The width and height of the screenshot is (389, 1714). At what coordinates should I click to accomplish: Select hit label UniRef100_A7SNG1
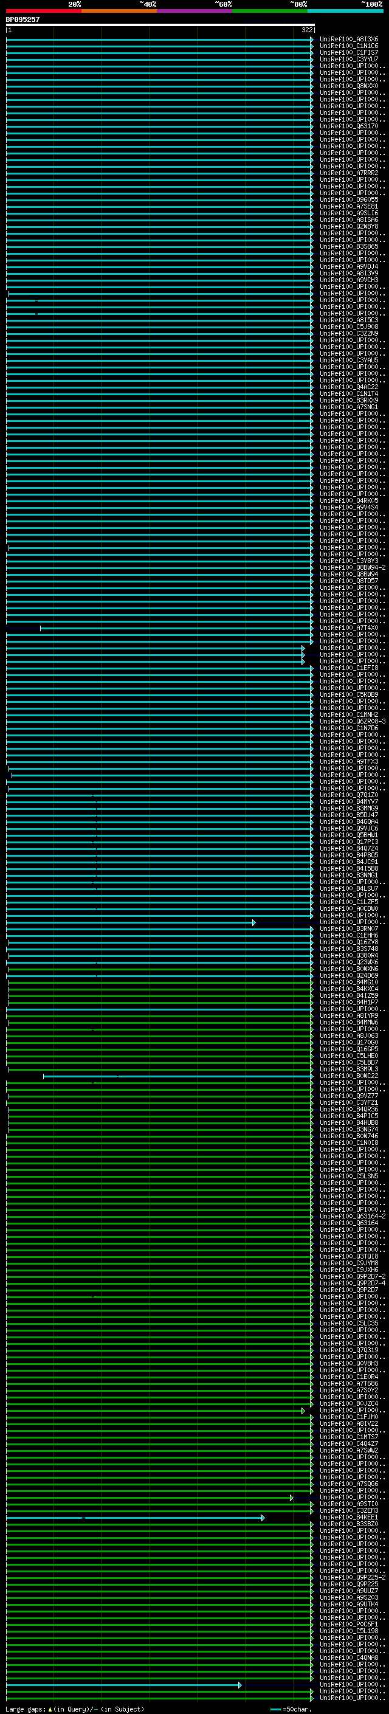(349, 407)
